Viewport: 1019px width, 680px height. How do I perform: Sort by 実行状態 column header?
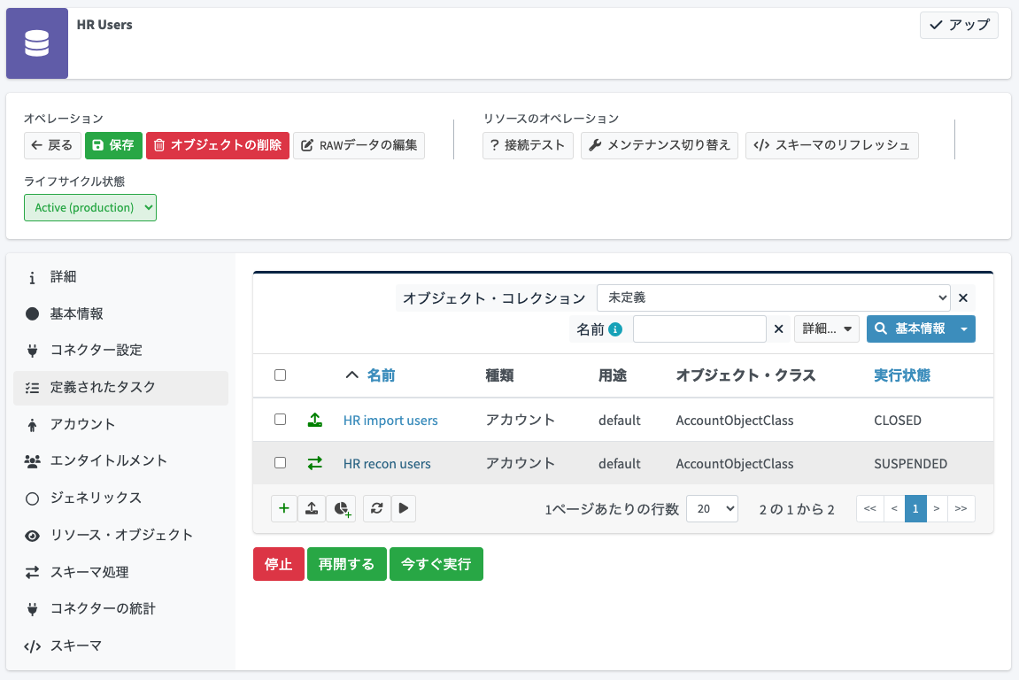point(902,375)
